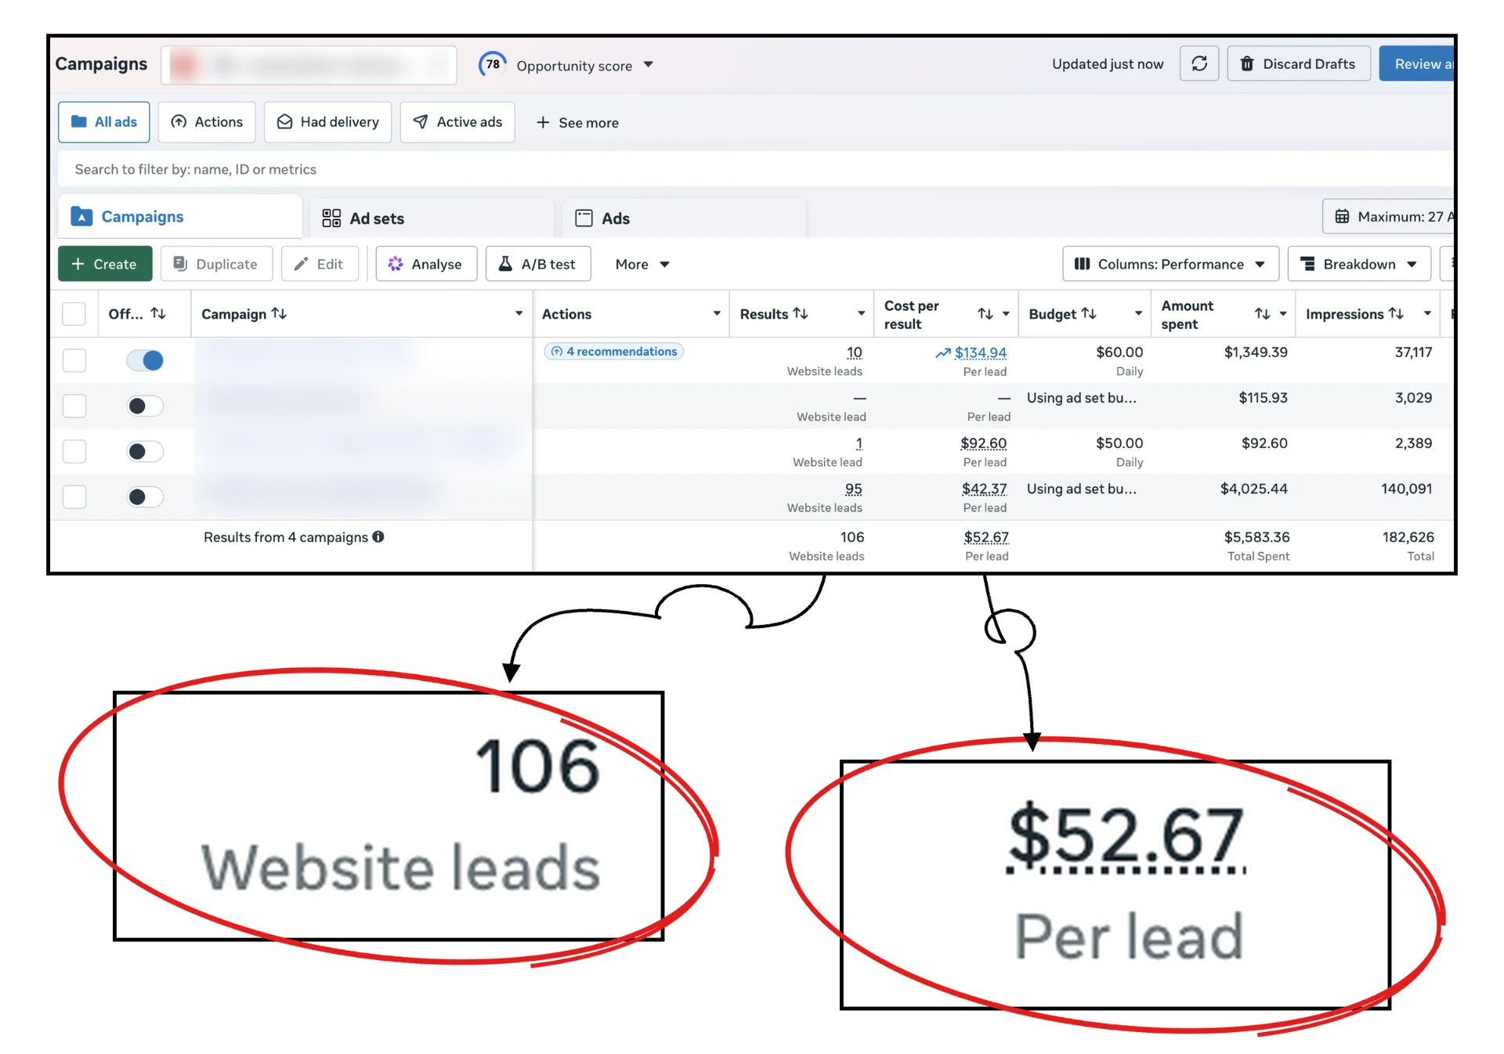1504x1054 pixels.
Task: Click the 10 Website leads result
Action: (x=855, y=353)
